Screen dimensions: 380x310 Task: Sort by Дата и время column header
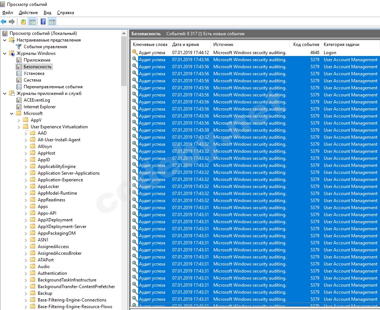point(185,44)
